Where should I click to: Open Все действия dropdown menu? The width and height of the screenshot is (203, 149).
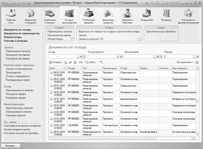coord(185,62)
